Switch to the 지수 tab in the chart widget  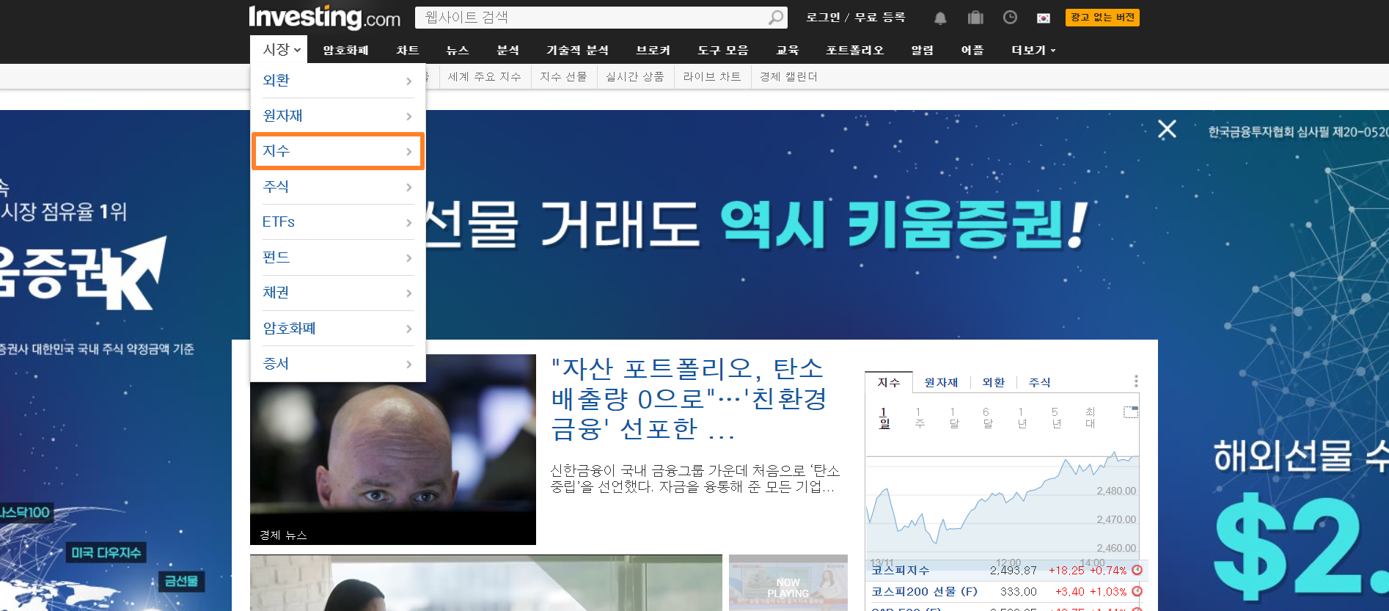(x=889, y=382)
